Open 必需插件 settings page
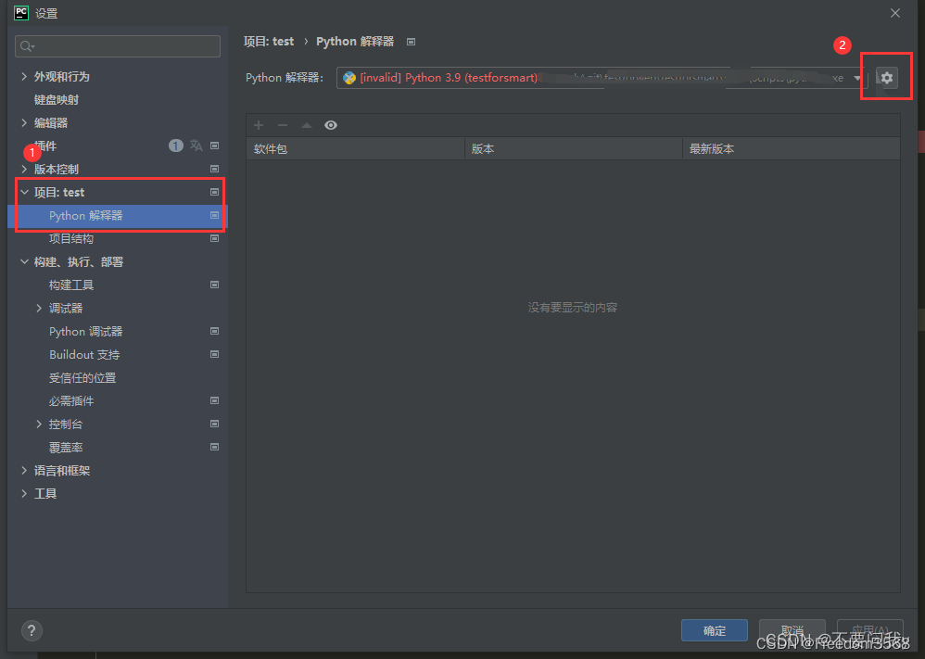925x659 pixels. 70,401
